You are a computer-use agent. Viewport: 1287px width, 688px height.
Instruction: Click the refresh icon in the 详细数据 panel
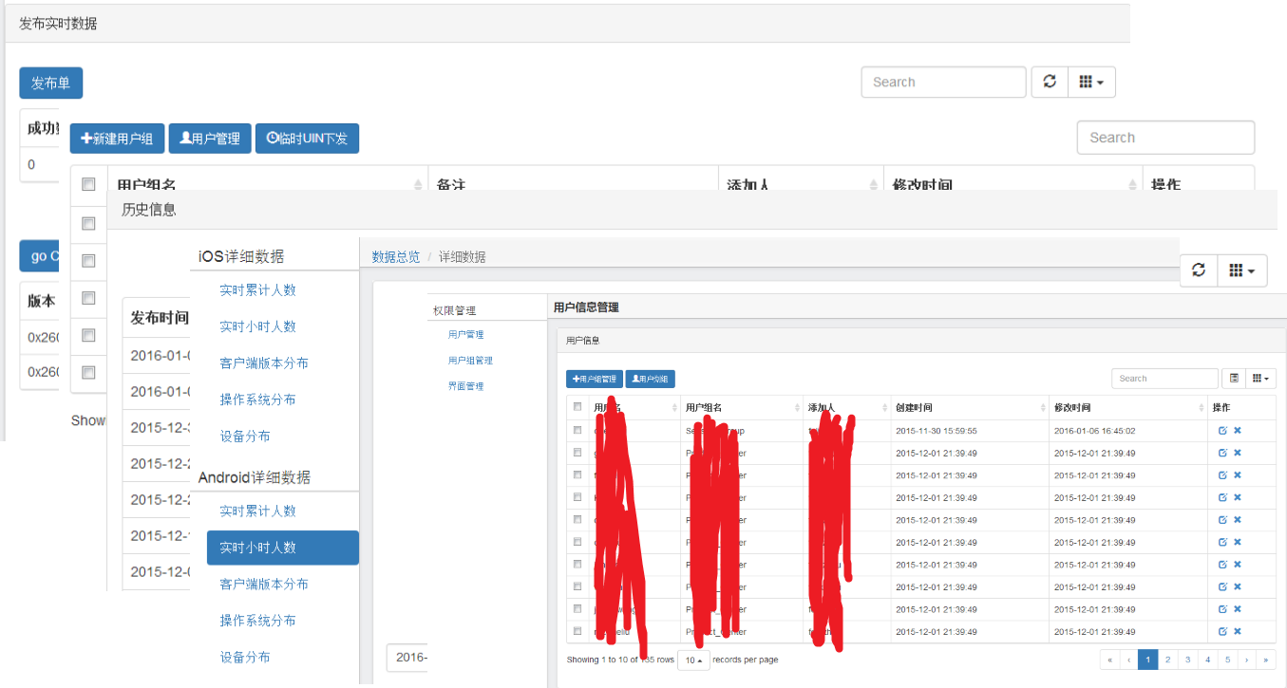click(1198, 270)
